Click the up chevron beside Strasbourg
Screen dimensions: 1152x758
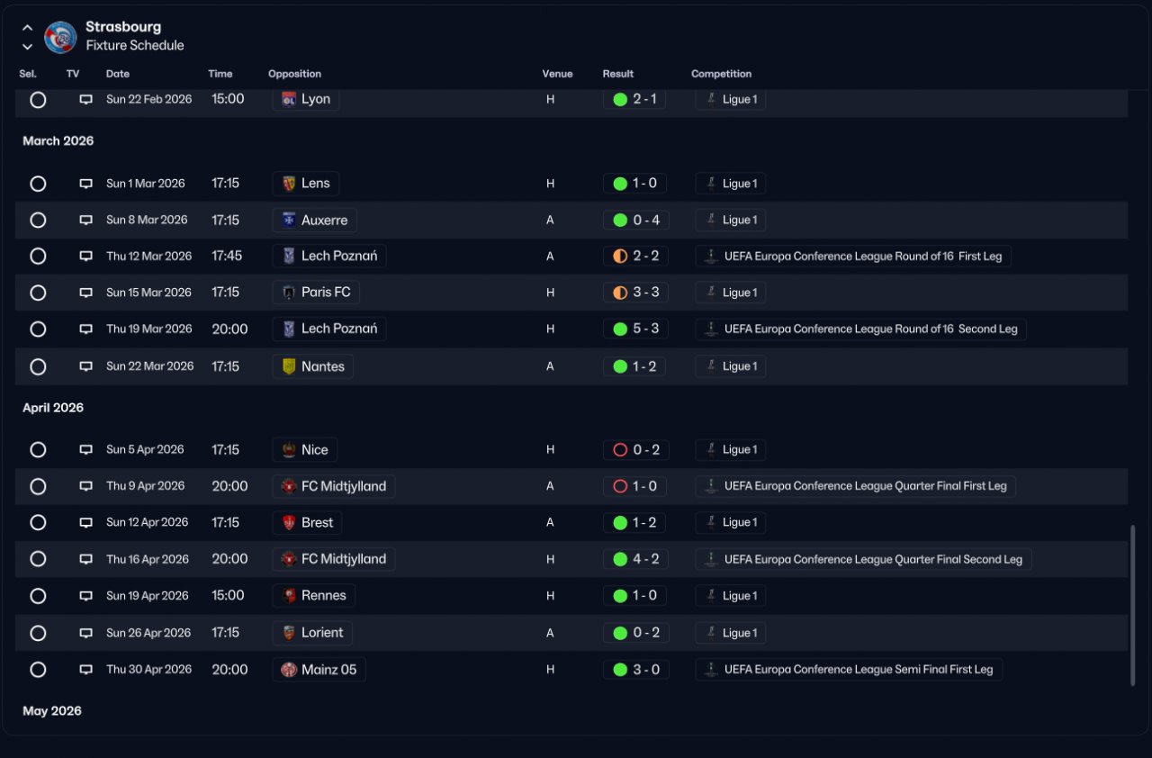(x=27, y=28)
